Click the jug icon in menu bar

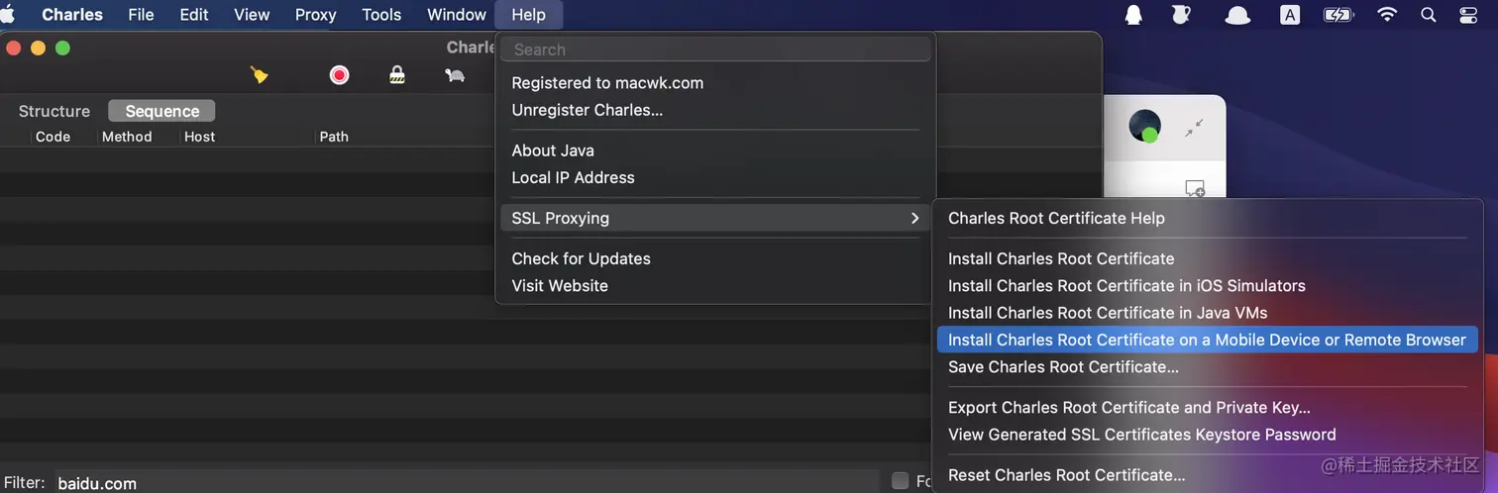(x=1181, y=14)
